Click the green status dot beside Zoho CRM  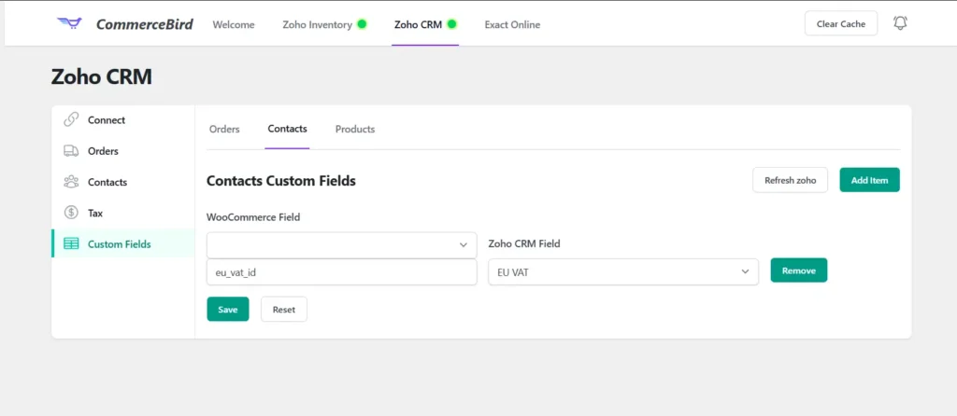(452, 24)
